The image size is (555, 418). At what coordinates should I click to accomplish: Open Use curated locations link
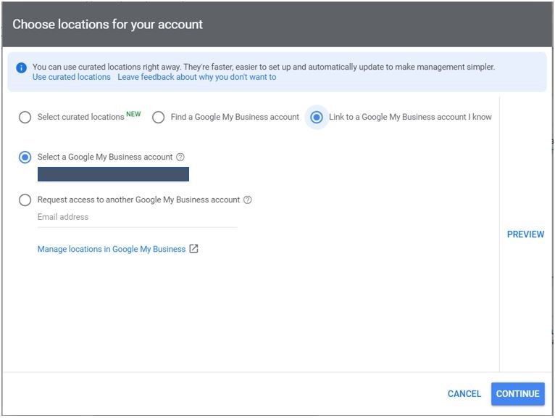[x=72, y=77]
